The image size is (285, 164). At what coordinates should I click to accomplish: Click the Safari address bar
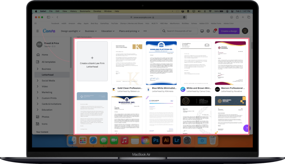(142, 17)
